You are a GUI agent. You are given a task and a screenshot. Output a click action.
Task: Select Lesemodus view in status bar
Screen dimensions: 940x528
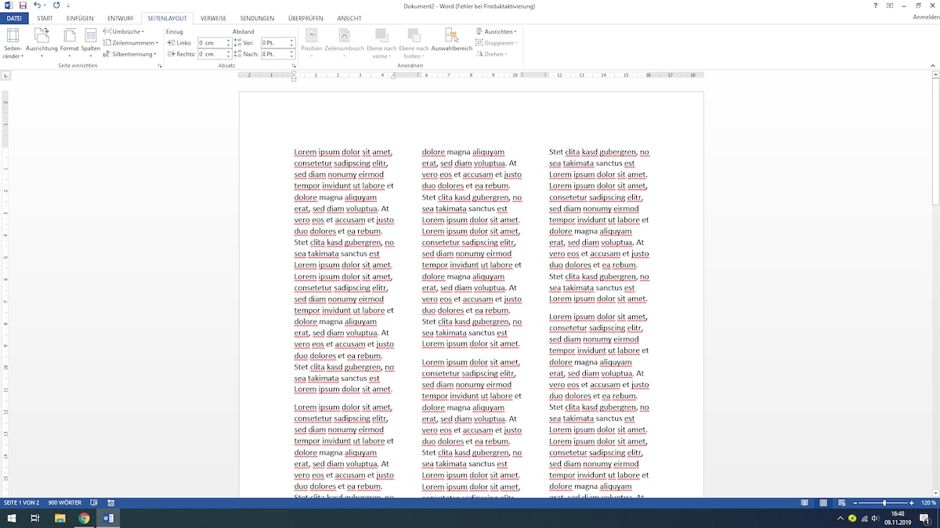tap(805, 503)
